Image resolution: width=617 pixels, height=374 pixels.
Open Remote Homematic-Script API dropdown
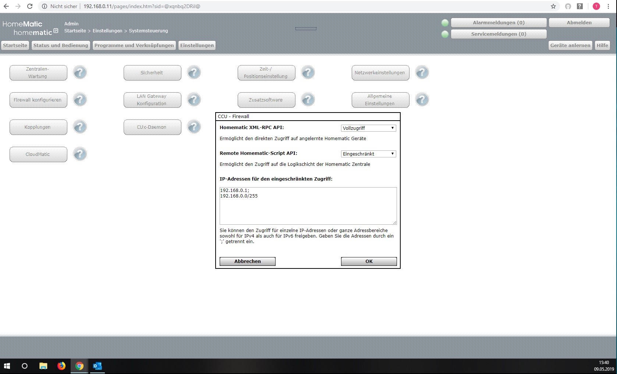click(368, 154)
